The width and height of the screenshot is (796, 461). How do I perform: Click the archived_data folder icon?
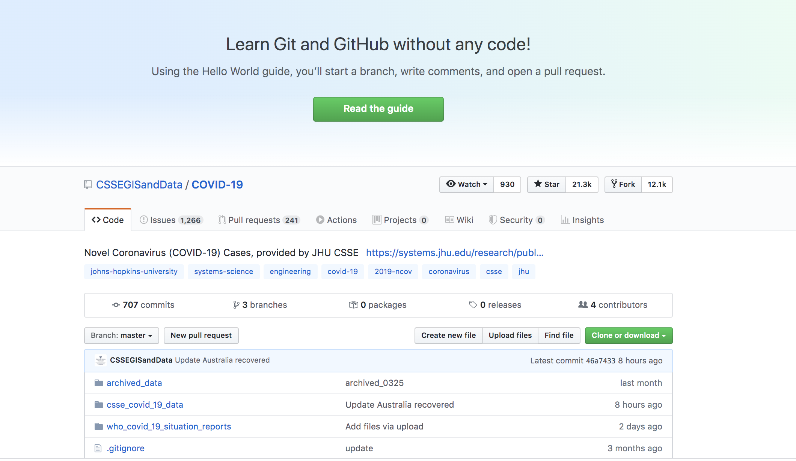[98, 383]
